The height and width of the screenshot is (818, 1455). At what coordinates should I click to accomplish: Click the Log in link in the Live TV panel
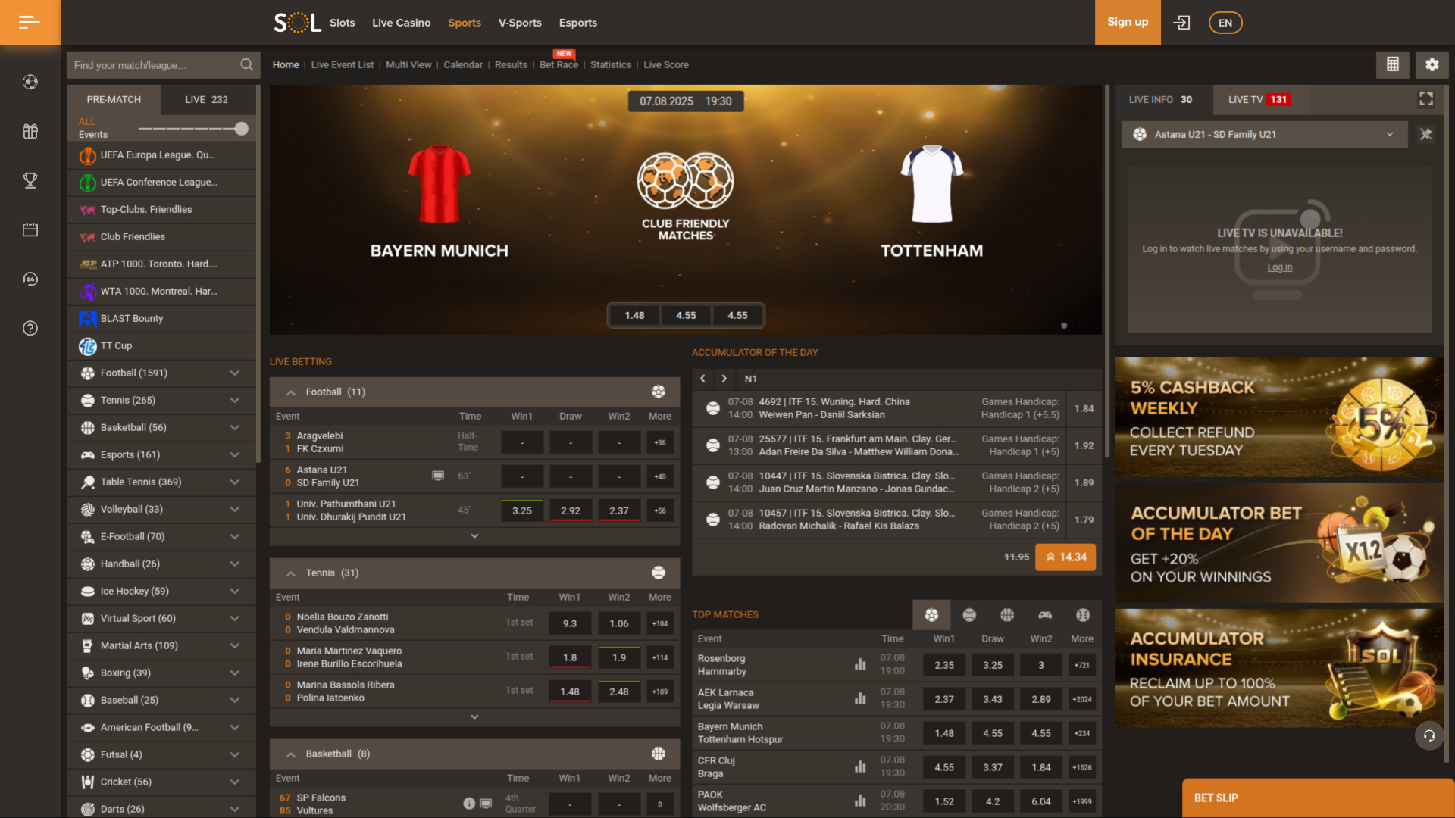1279,267
